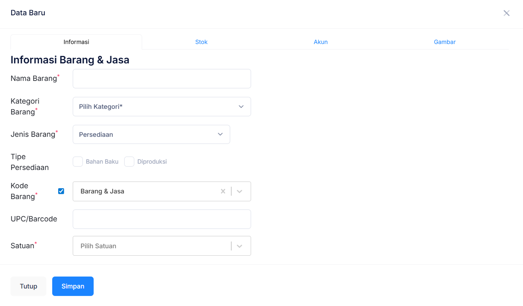Click into the UPC/Barcode input
The height and width of the screenshot is (306, 523).
point(162,219)
